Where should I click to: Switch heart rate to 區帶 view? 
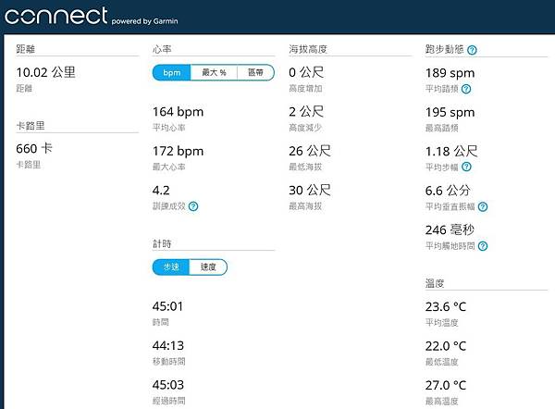point(255,72)
